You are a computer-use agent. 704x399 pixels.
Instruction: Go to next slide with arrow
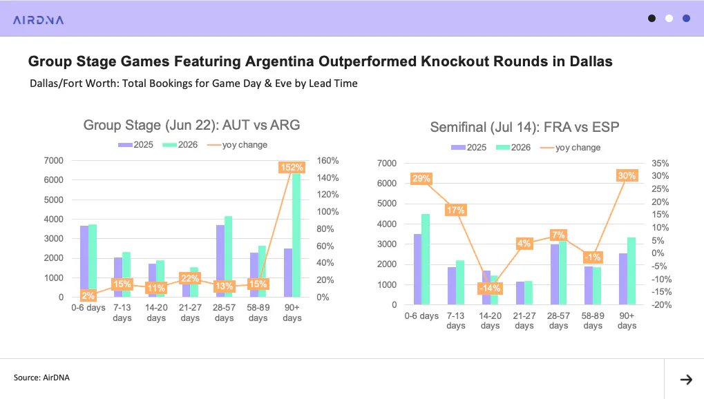pos(686,380)
